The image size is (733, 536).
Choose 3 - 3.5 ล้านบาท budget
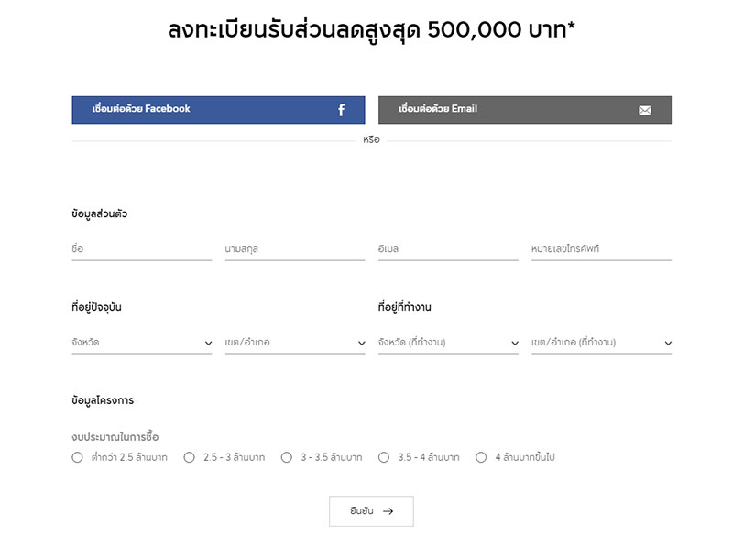tap(287, 457)
